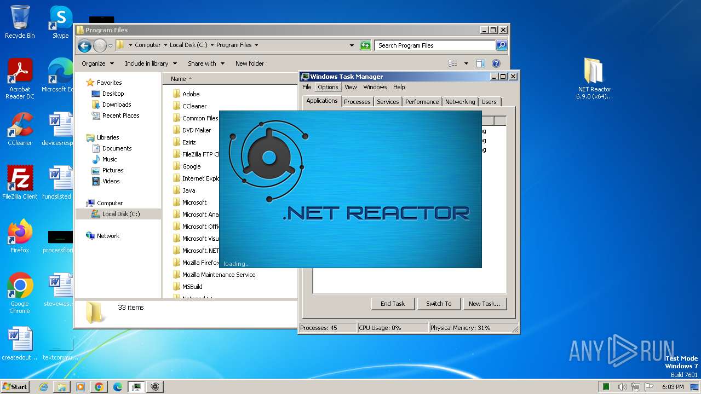This screenshot has width=701, height=394.
Task: Open Chrome from the taskbar
Action: click(x=99, y=387)
